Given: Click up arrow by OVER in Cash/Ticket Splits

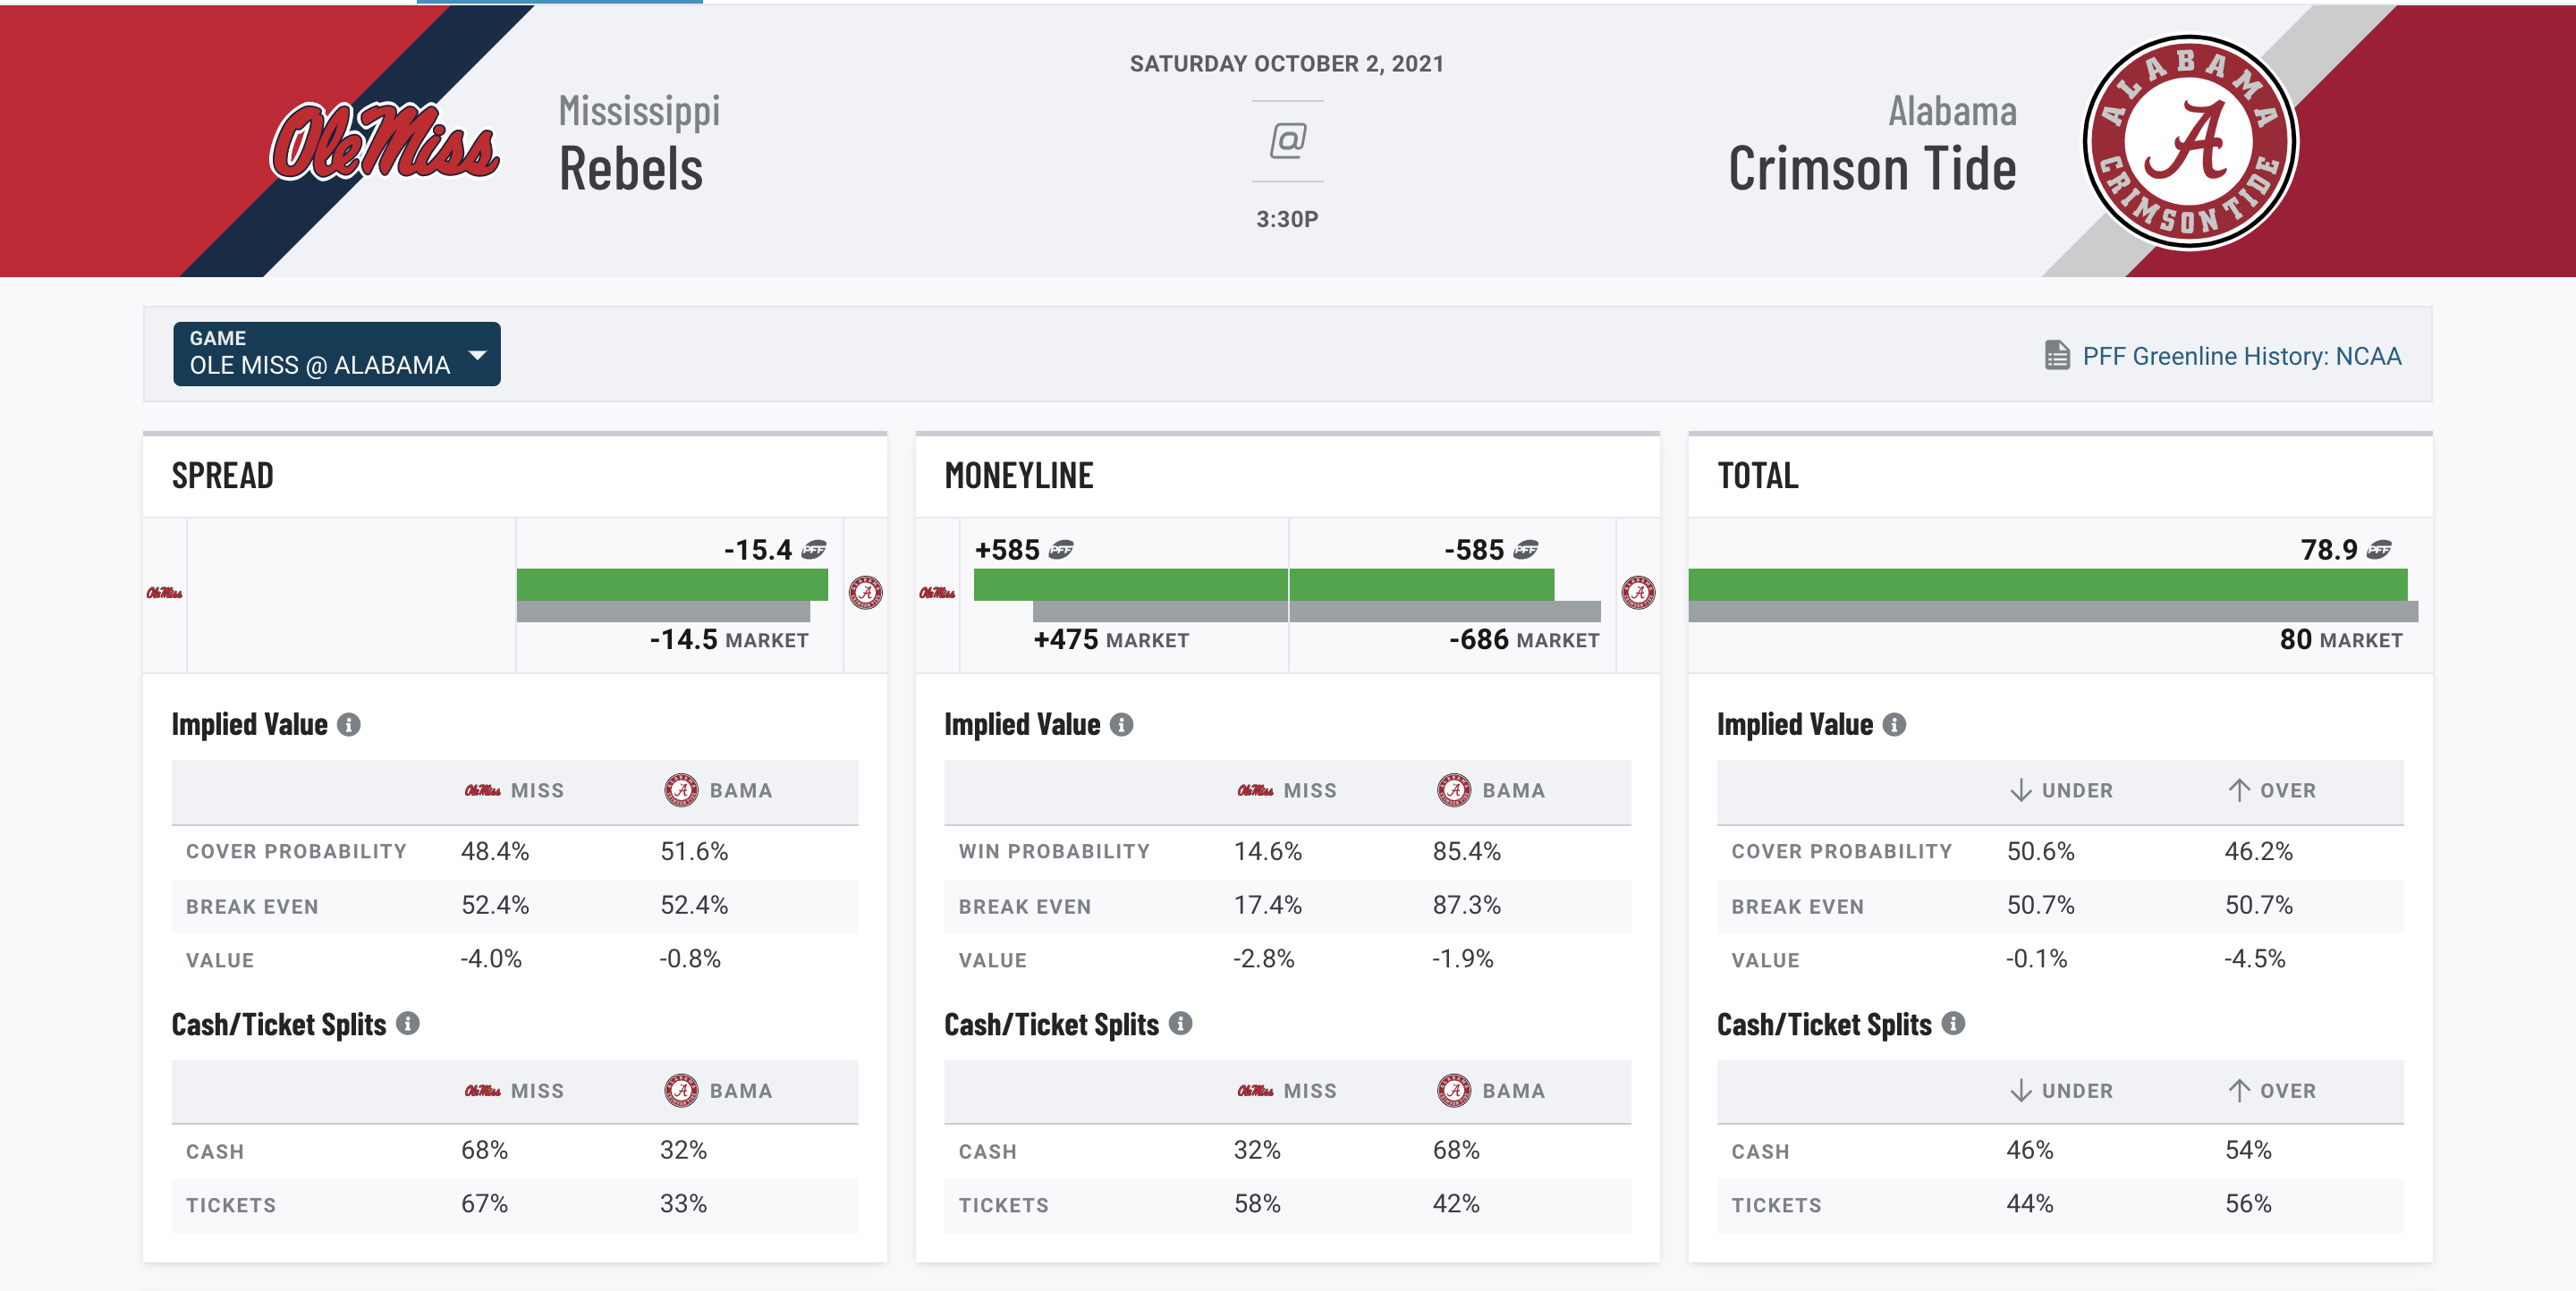Looking at the screenshot, I should point(2239,1090).
